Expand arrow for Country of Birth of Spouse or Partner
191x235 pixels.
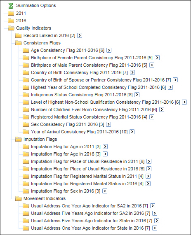(175, 80)
